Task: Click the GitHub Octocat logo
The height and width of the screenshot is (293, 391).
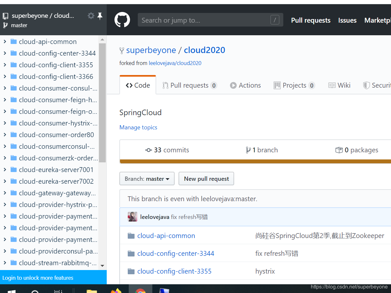Action: pos(122,20)
